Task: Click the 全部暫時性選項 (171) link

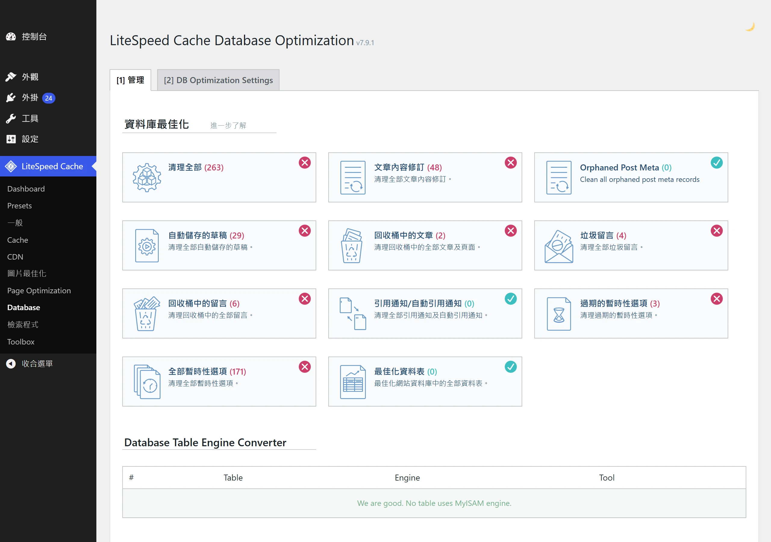Action: (x=207, y=372)
